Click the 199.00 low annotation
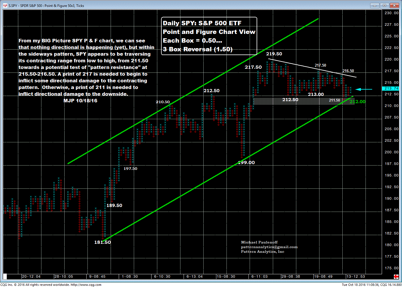402x287 pixels. click(x=246, y=163)
